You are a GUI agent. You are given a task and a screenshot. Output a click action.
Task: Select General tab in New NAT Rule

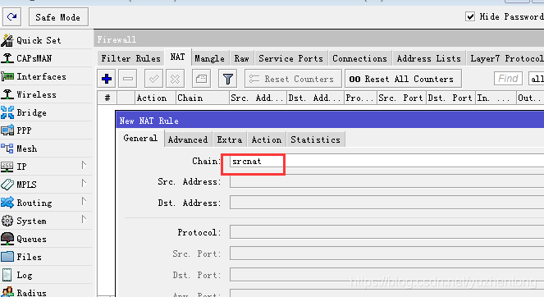tap(140, 139)
